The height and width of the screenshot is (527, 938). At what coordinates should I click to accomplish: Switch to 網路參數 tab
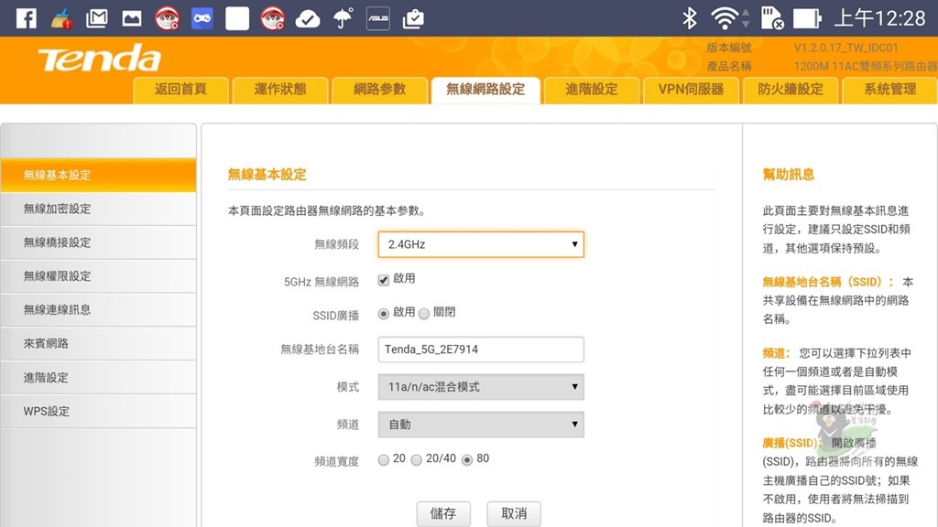(x=380, y=91)
